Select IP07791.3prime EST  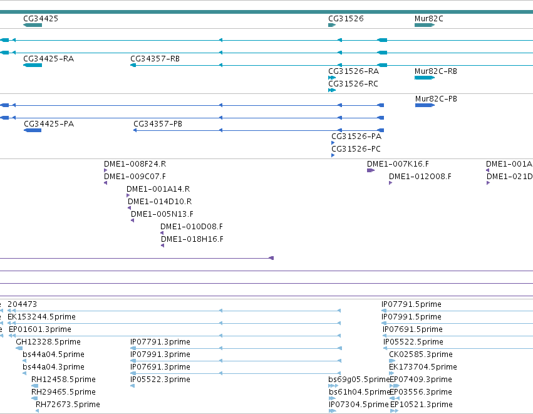tap(160, 342)
